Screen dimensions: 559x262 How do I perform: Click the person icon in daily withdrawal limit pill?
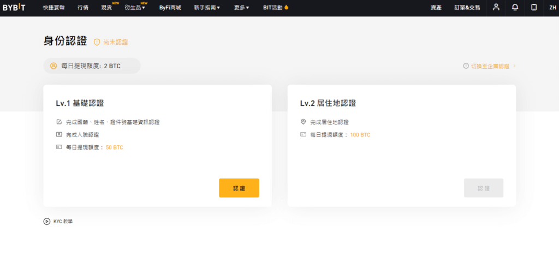tap(53, 66)
